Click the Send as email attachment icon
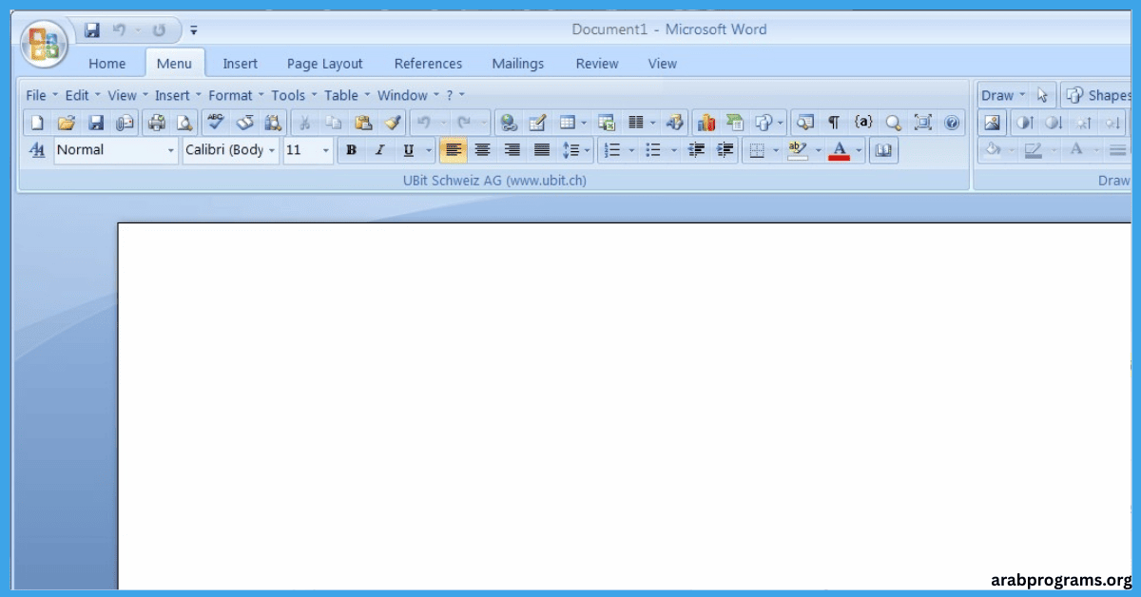Screen dimensions: 1141x597 [126, 123]
